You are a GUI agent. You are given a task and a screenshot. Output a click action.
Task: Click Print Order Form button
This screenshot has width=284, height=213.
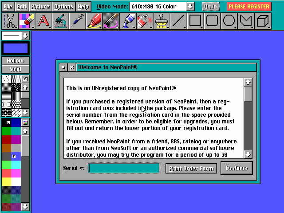point(191,169)
